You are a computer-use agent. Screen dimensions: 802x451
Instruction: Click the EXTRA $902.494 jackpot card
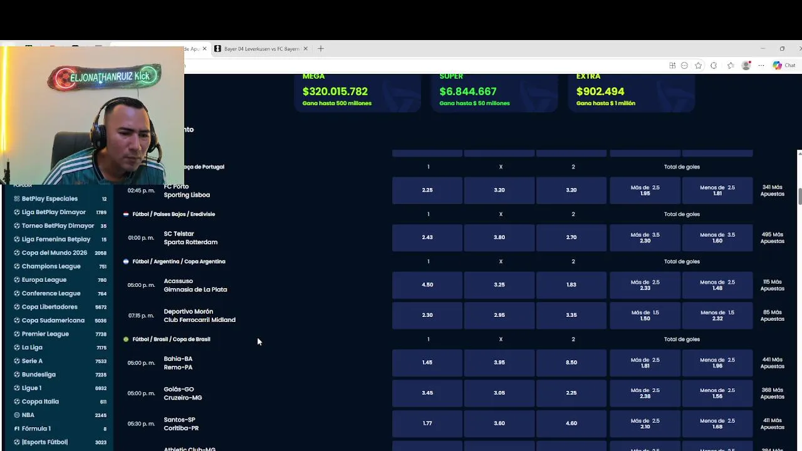pyautogui.click(x=631, y=93)
